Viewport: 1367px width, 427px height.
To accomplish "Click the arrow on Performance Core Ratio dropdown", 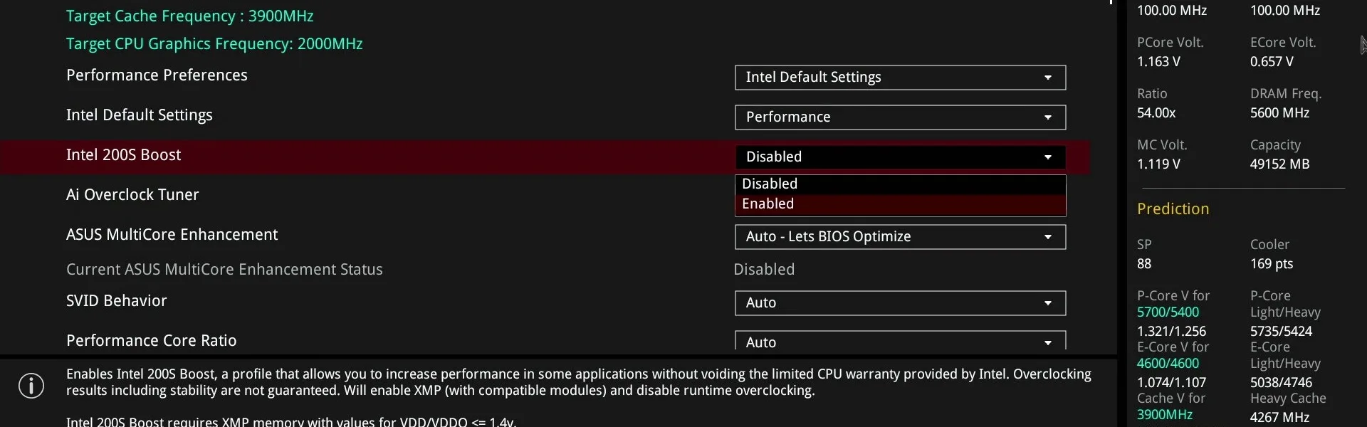I will pyautogui.click(x=1047, y=343).
